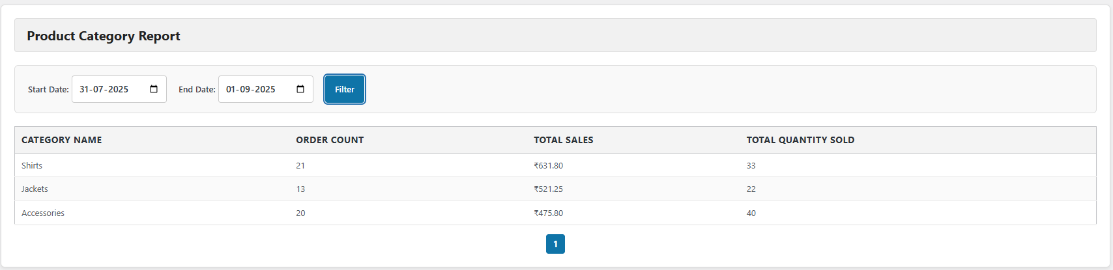Screen dimensions: 1113x270
Task: Click the Total Sales column header
Action: pyautogui.click(x=564, y=140)
